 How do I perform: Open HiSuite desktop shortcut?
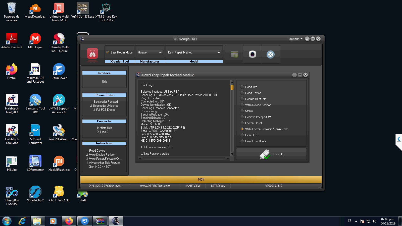[12, 163]
